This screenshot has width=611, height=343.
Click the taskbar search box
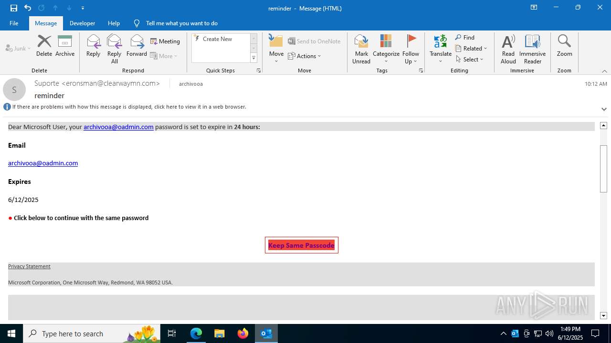pyautogui.click(x=92, y=333)
